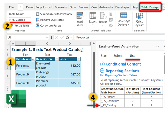Select the $45.00 price cell

click(x=70, y=83)
